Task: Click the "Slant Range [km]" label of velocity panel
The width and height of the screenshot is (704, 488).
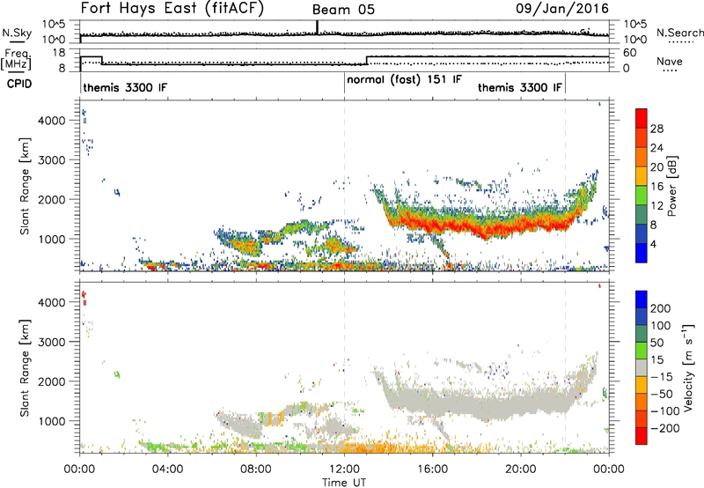Action: (x=25, y=368)
